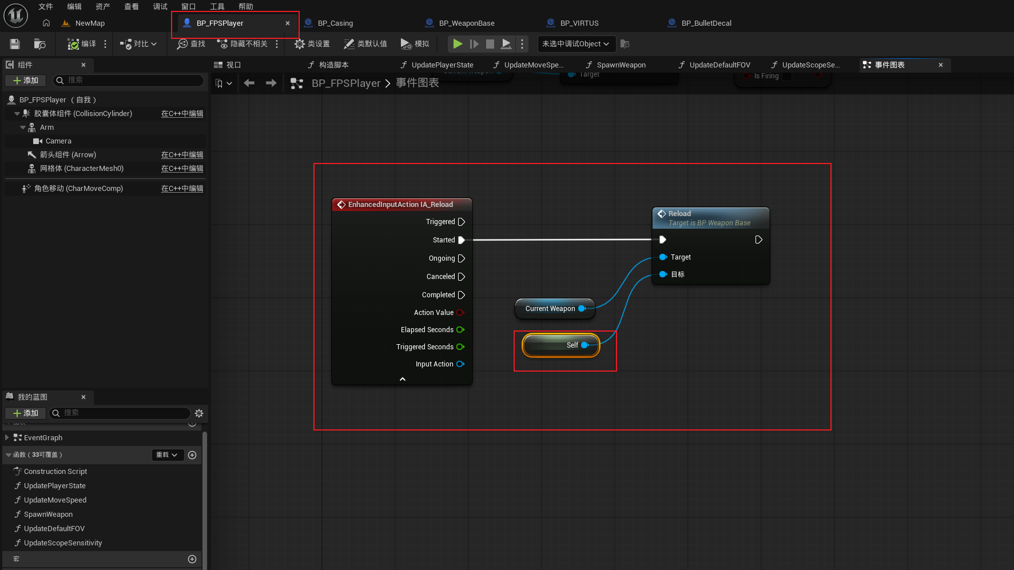Collapse the 函数 functions section
Image resolution: width=1014 pixels, height=570 pixels.
9,455
